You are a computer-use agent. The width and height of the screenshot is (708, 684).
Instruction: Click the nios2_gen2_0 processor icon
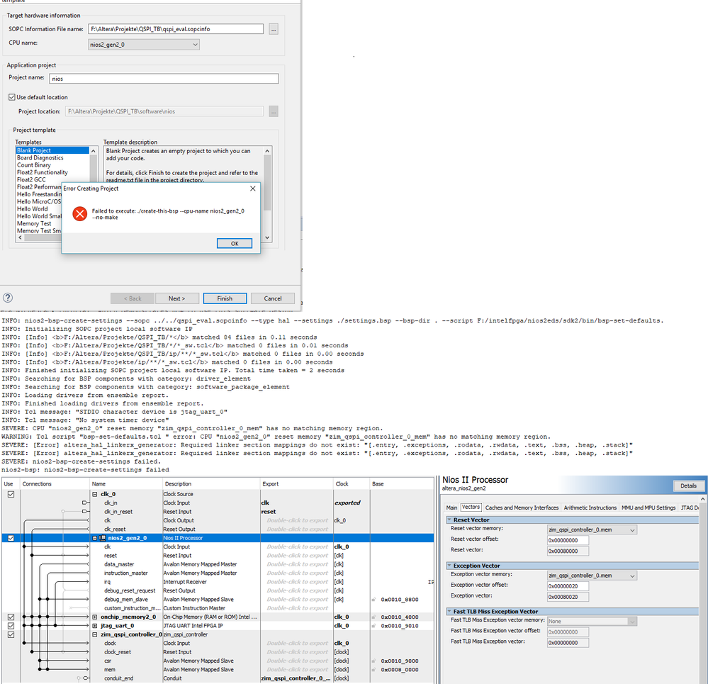pos(103,538)
